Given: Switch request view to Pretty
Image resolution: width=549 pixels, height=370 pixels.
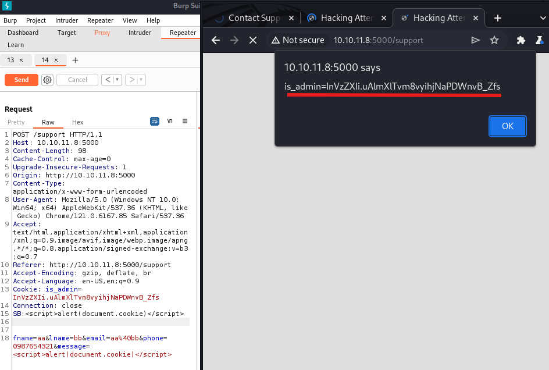Looking at the screenshot, I should click(16, 122).
